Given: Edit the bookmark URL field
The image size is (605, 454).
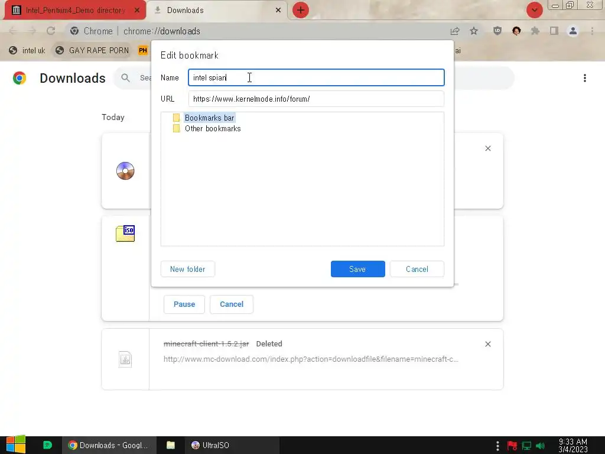Looking at the screenshot, I should point(316,99).
